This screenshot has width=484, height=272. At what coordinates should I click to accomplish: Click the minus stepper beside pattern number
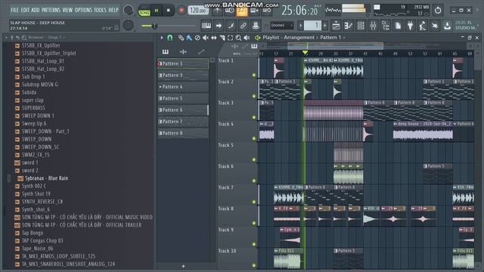click(x=300, y=26)
